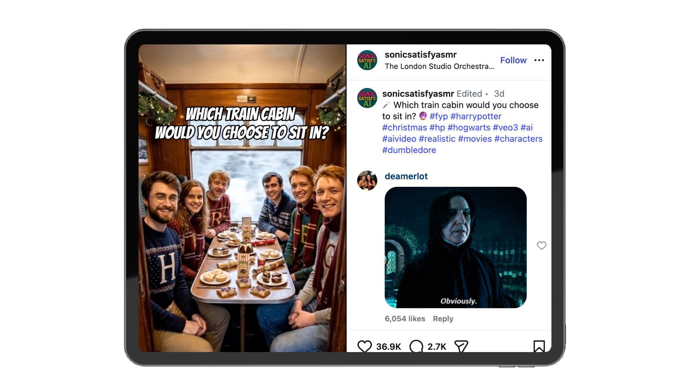Save the post with the bookmark icon

[x=539, y=346]
